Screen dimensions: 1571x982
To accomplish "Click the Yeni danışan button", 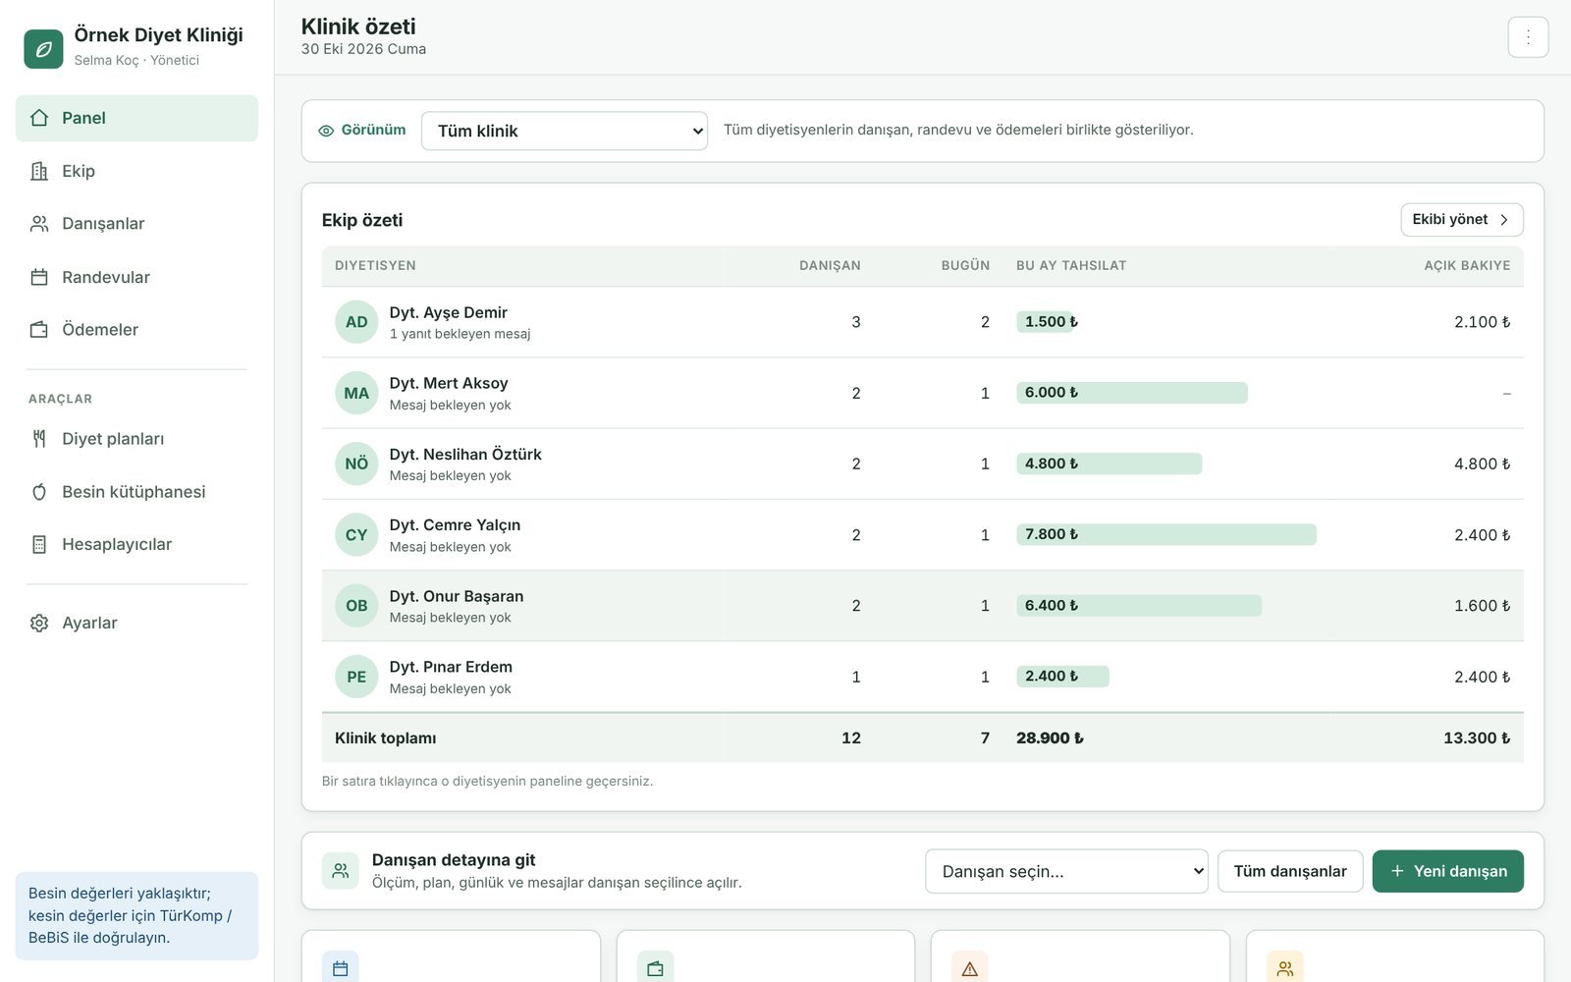I will (1448, 871).
